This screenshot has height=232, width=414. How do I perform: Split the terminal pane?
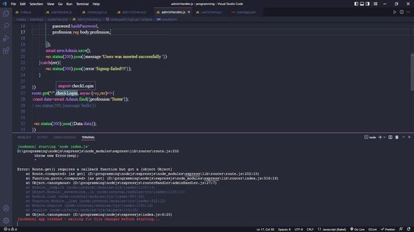click(390, 137)
